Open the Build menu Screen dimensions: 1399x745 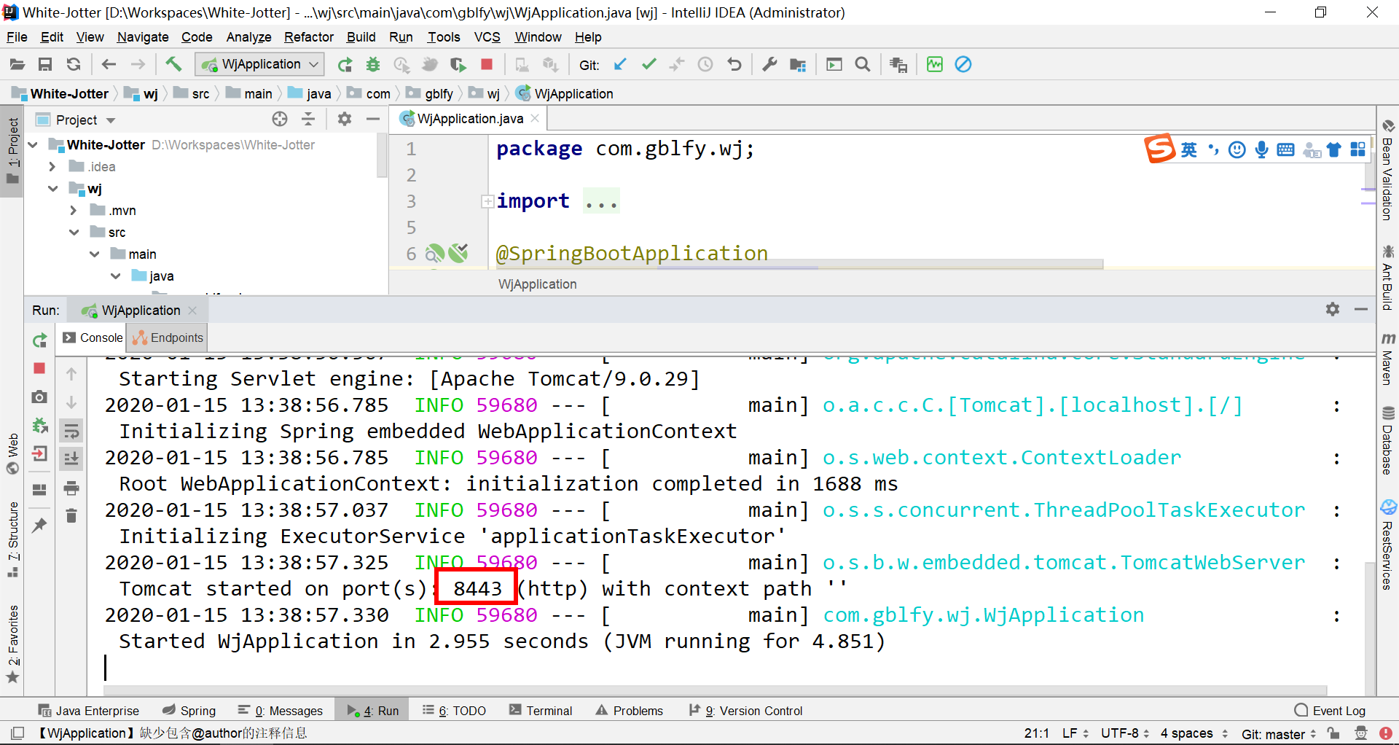click(x=361, y=37)
